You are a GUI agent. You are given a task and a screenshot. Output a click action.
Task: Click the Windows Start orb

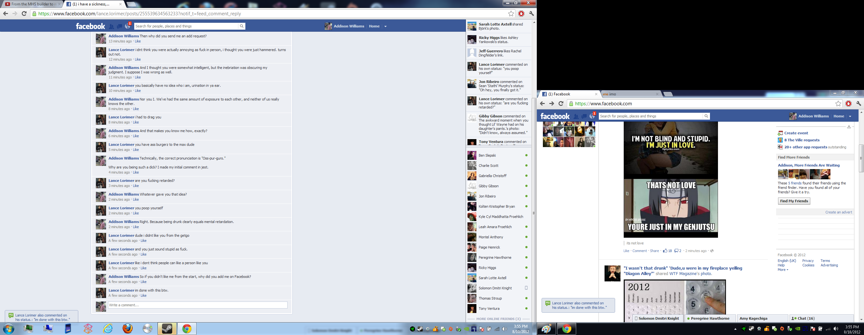pos(8,329)
